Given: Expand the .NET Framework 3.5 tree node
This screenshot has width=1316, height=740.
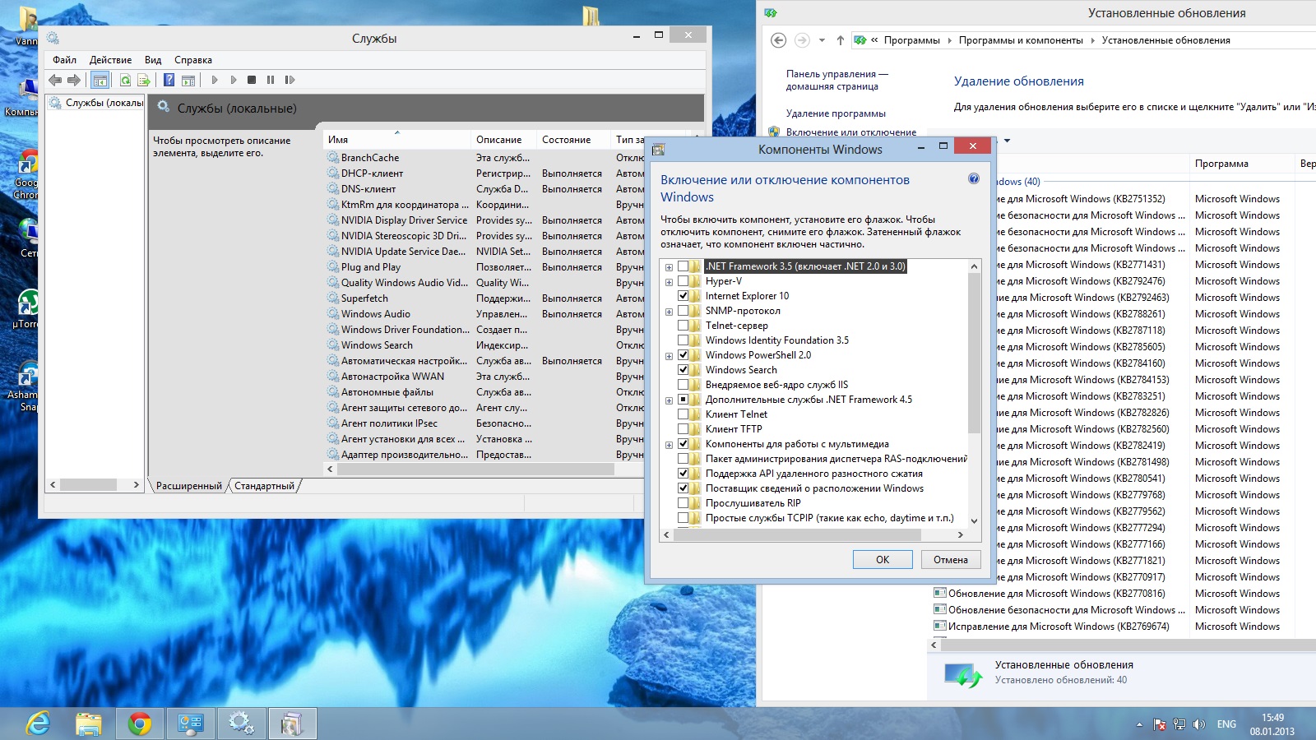Looking at the screenshot, I should 669,267.
